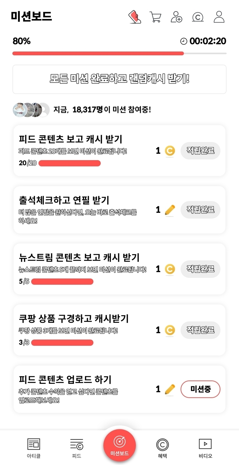Switch to the 피드 tab

tap(77, 448)
